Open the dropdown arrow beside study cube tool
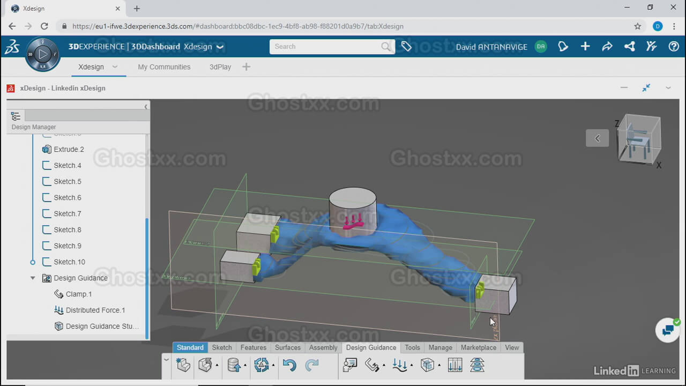Viewport: 686px width, 386px height. (x=439, y=366)
